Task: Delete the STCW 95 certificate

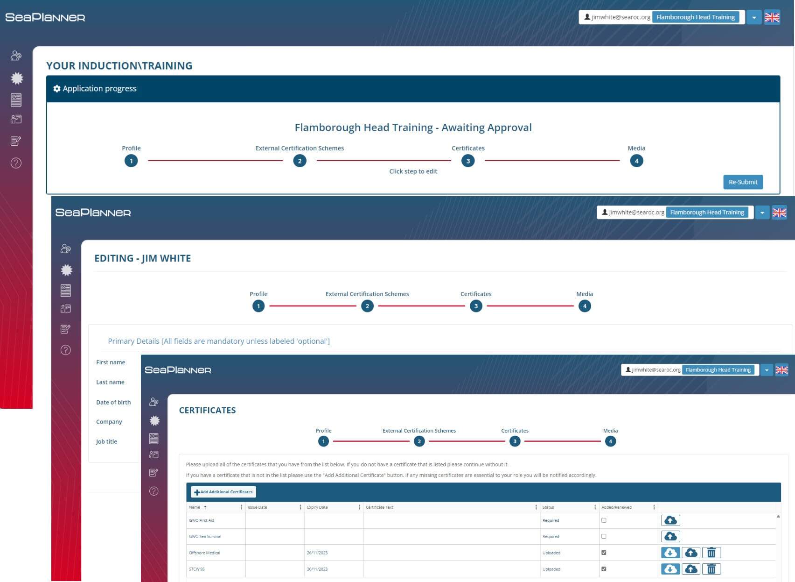Action: 711,569
